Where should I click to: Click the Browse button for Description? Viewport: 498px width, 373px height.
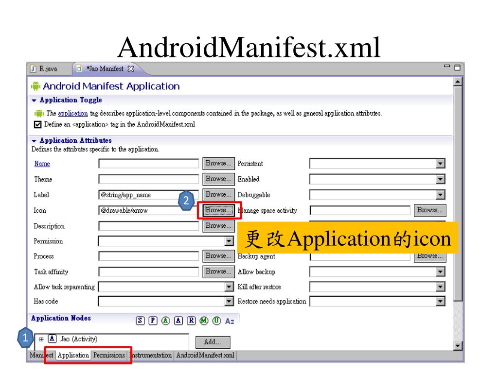click(x=218, y=226)
